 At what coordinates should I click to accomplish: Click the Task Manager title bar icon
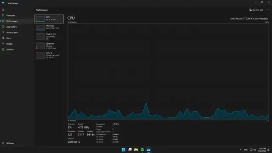pyautogui.click(x=3, y=3)
